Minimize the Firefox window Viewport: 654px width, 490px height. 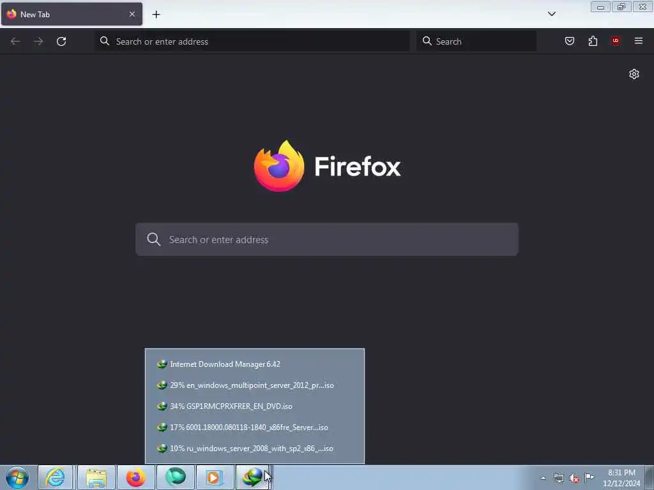(600, 6)
